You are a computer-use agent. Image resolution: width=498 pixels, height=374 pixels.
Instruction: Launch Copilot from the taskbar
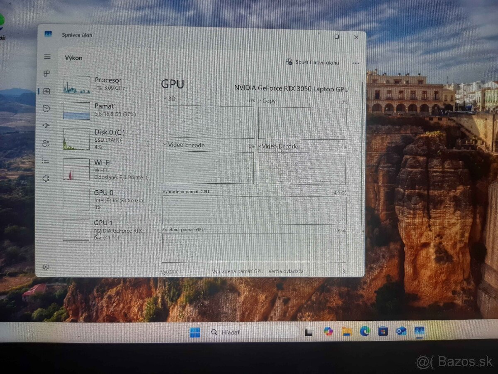click(x=328, y=332)
